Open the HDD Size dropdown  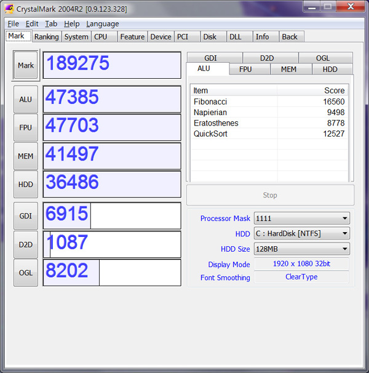click(x=302, y=249)
